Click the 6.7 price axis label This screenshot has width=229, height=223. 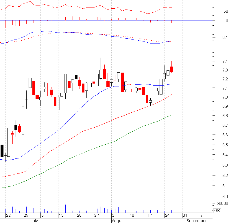coord(225,125)
